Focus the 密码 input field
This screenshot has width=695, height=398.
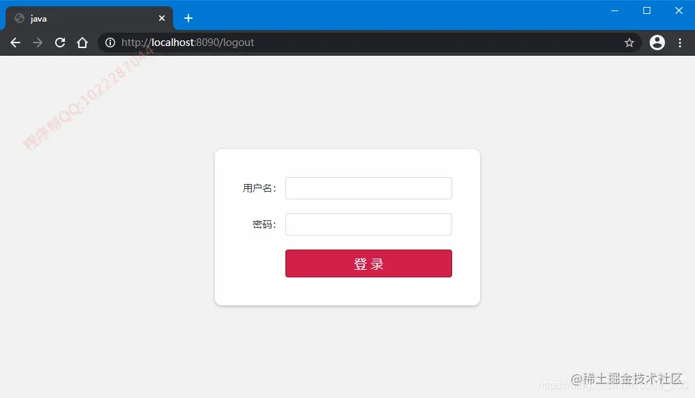368,224
